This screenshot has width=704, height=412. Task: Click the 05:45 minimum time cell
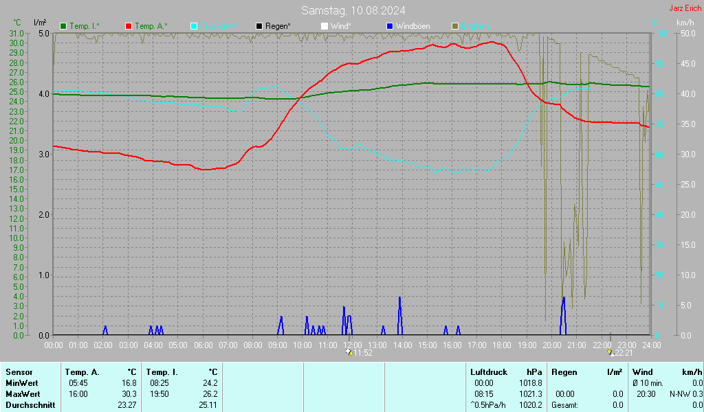pos(78,383)
